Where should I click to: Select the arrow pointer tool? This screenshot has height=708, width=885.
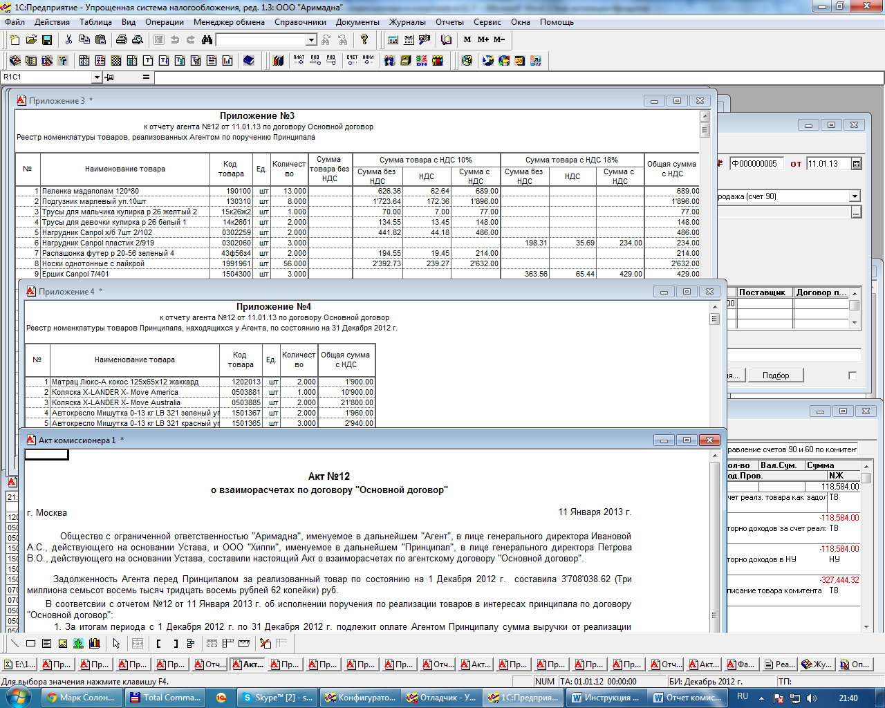coord(116,644)
